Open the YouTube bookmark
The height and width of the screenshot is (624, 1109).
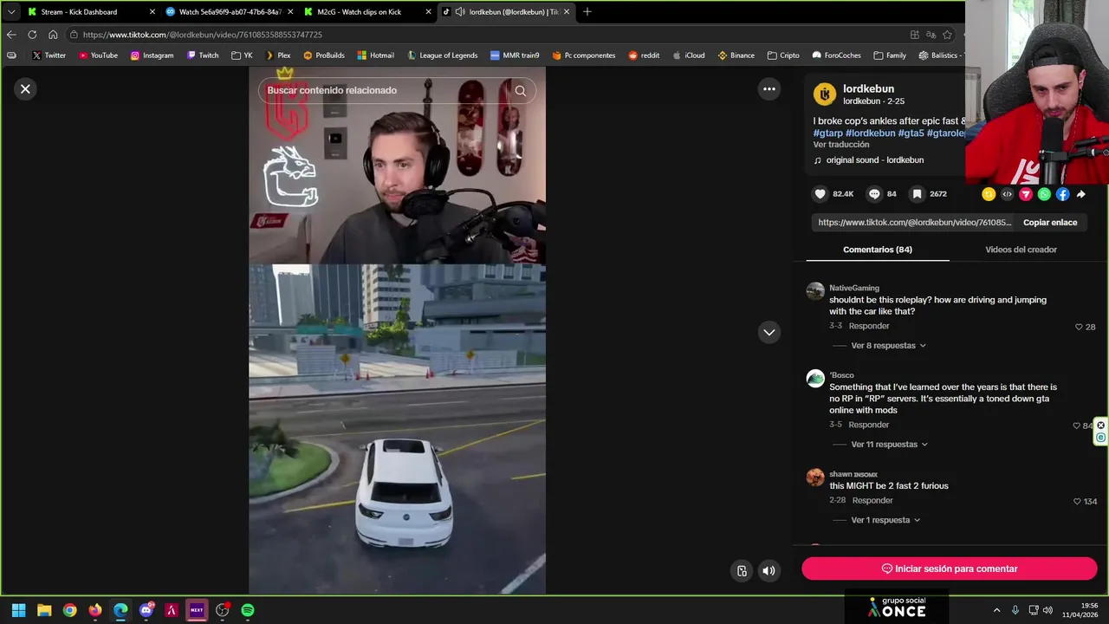pos(98,55)
